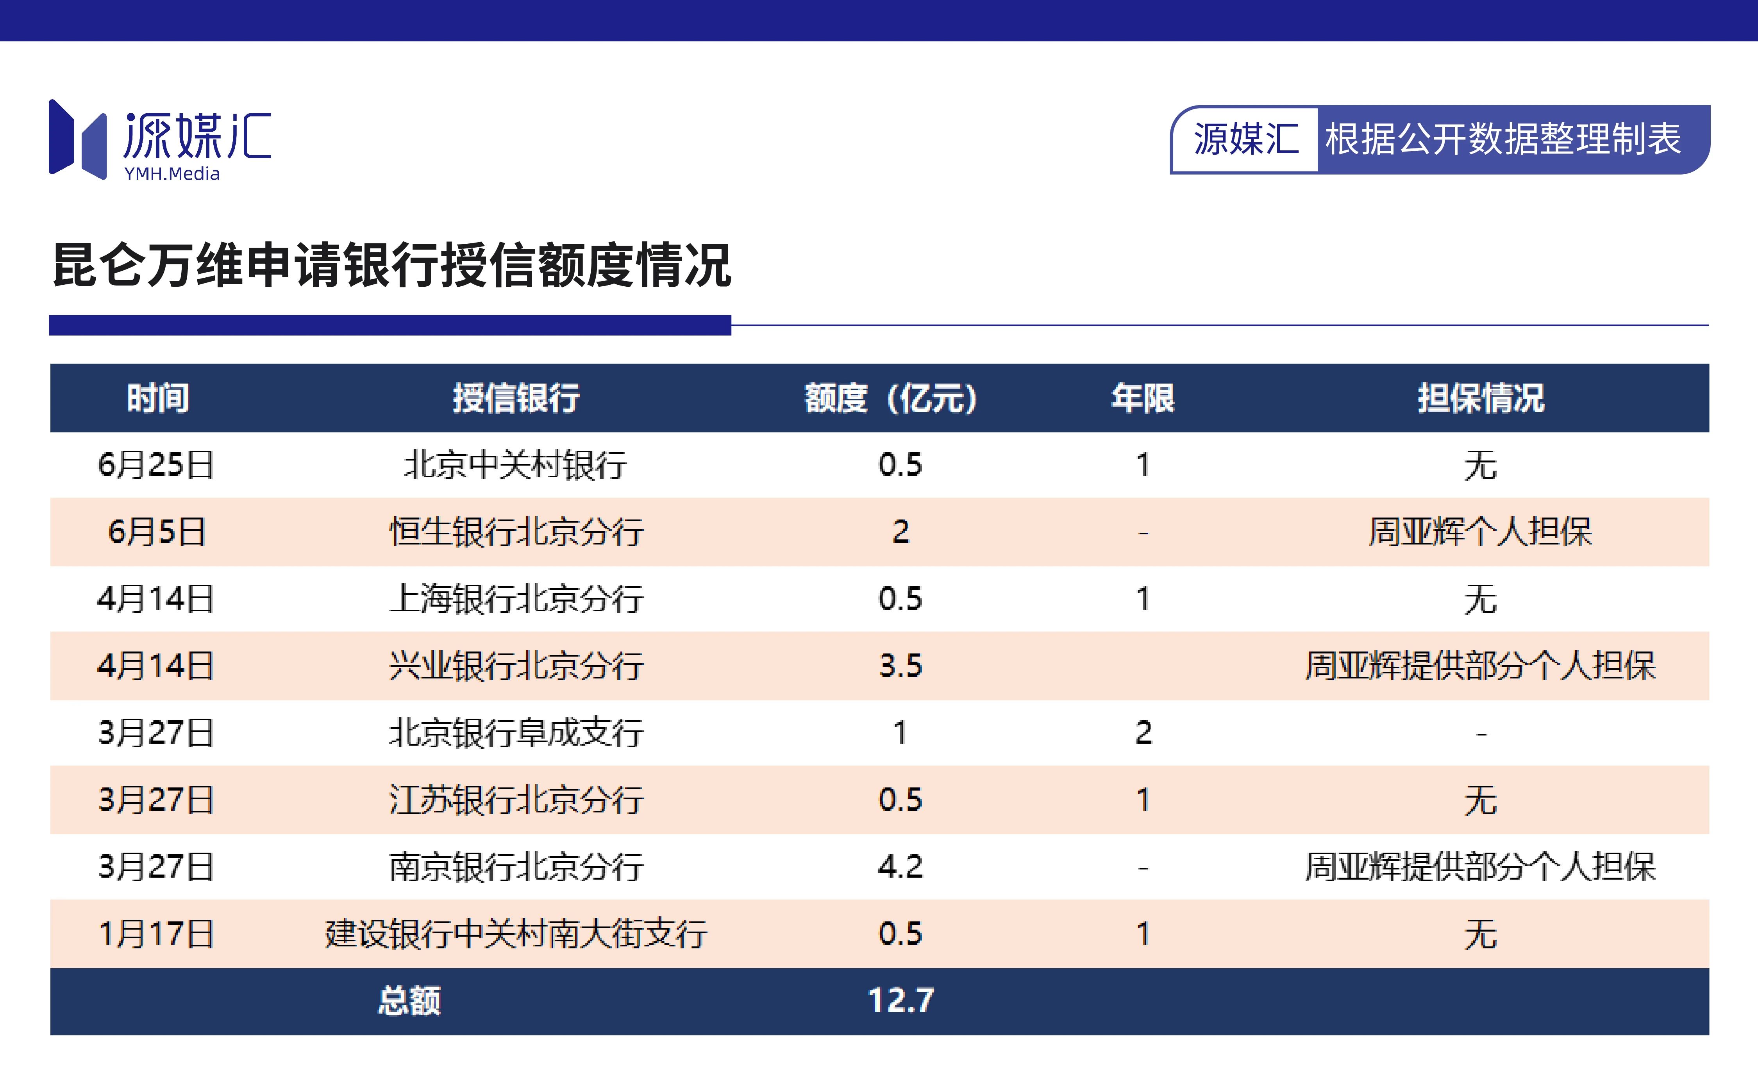Click 周亚辉提供部分个人担保 in the 兴业银行 row
The width and height of the screenshot is (1758, 1071).
[1481, 666]
